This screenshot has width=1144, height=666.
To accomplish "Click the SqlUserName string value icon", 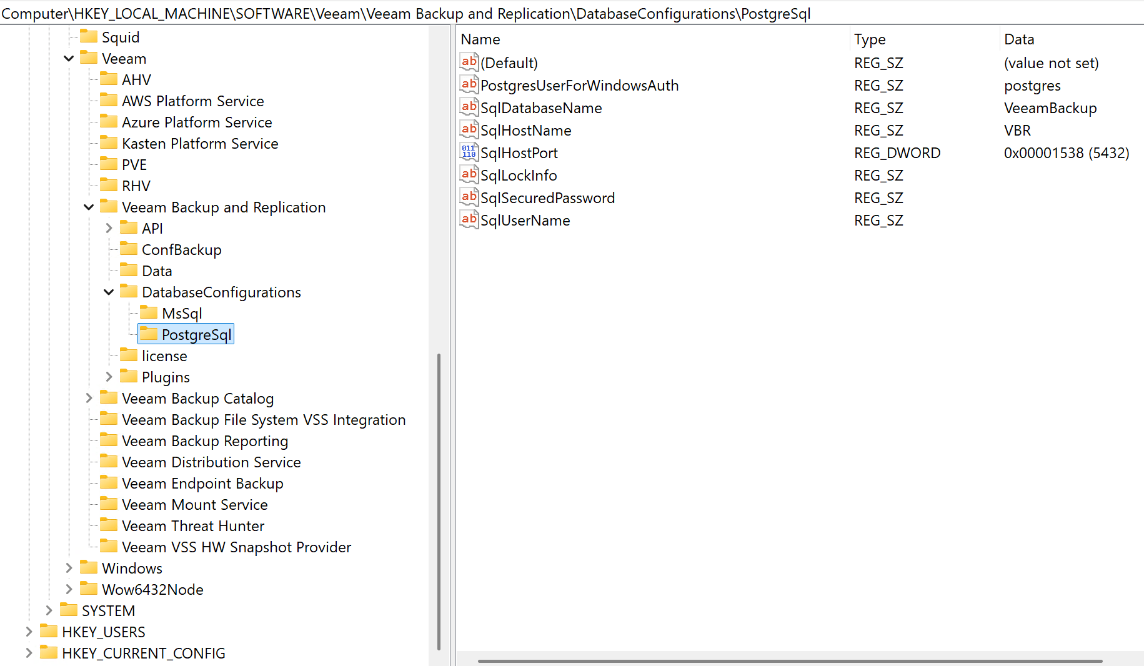I will click(x=469, y=219).
